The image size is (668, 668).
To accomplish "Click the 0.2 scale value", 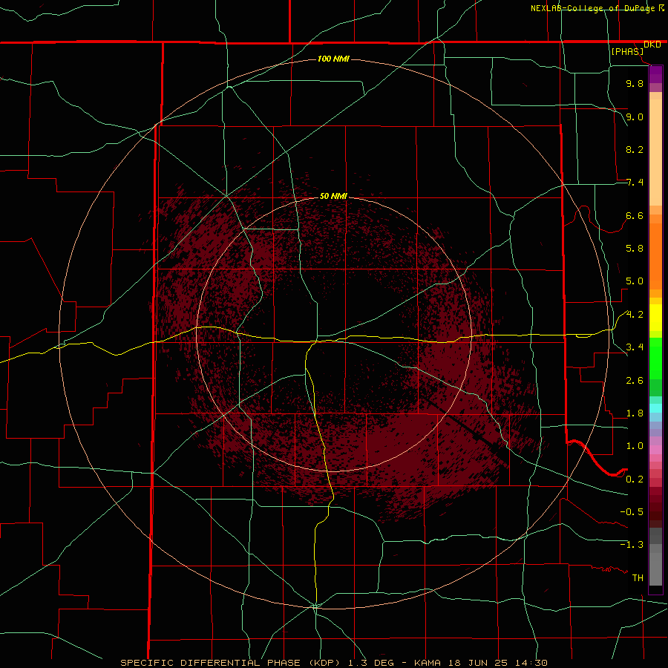I will (x=635, y=479).
